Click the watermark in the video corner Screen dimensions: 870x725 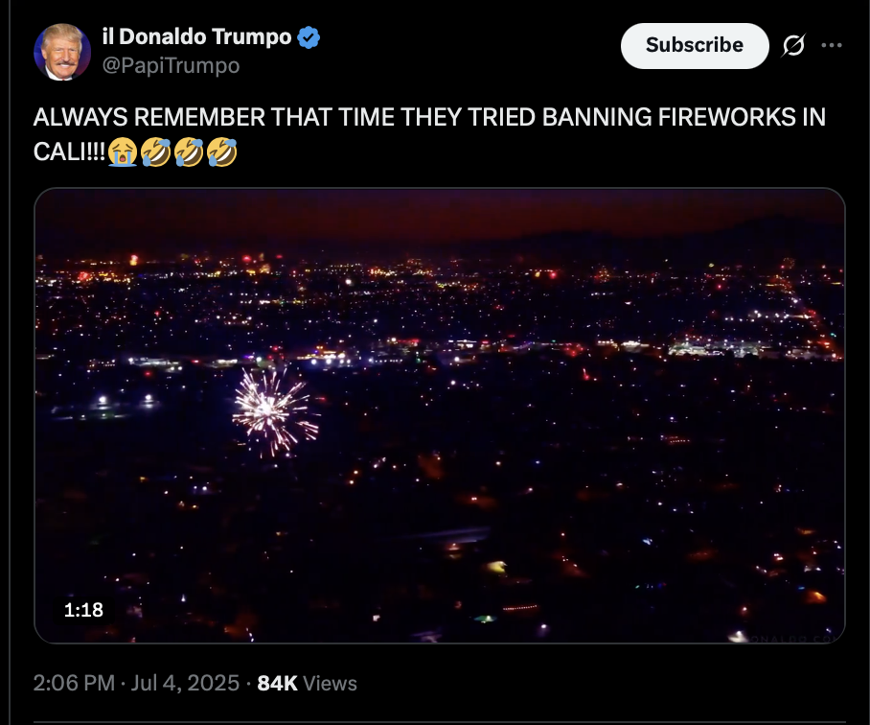click(x=794, y=639)
